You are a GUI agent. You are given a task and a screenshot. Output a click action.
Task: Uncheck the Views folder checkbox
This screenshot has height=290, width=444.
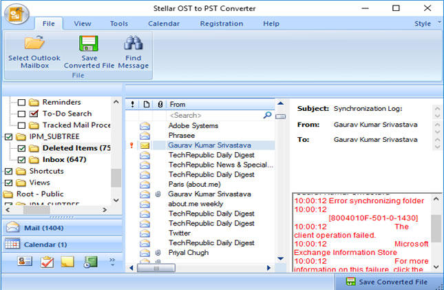tap(9, 183)
